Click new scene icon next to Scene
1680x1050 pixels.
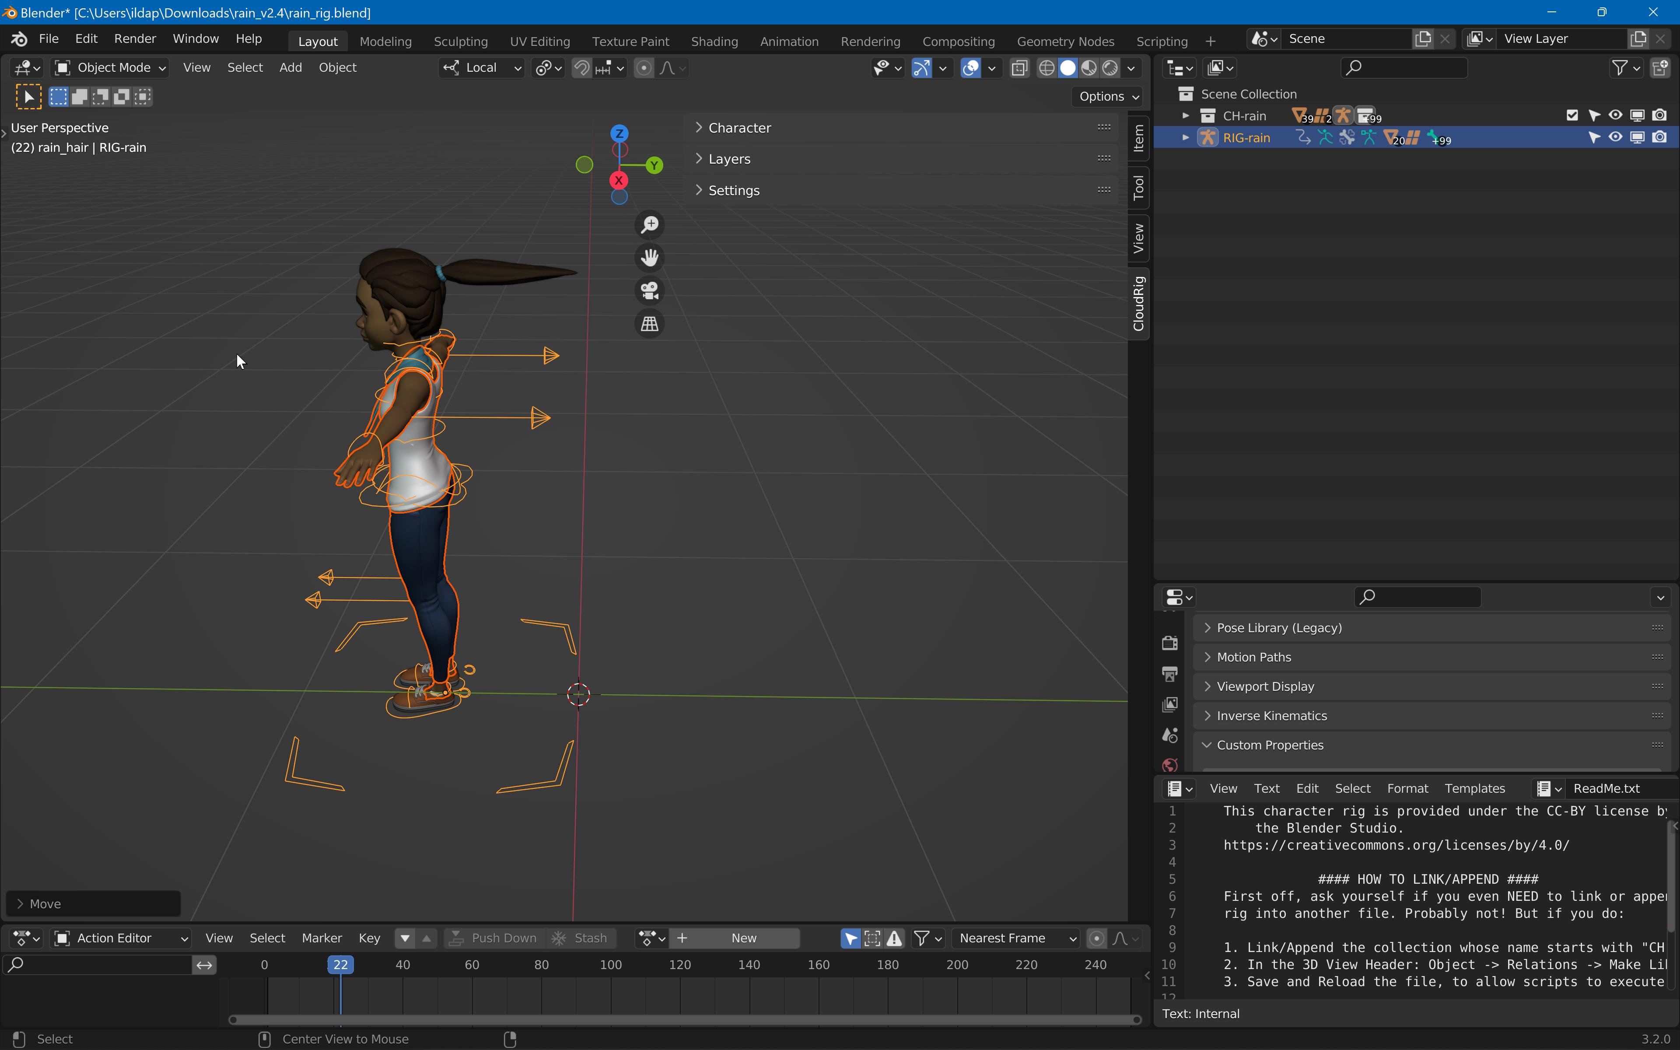coord(1423,39)
